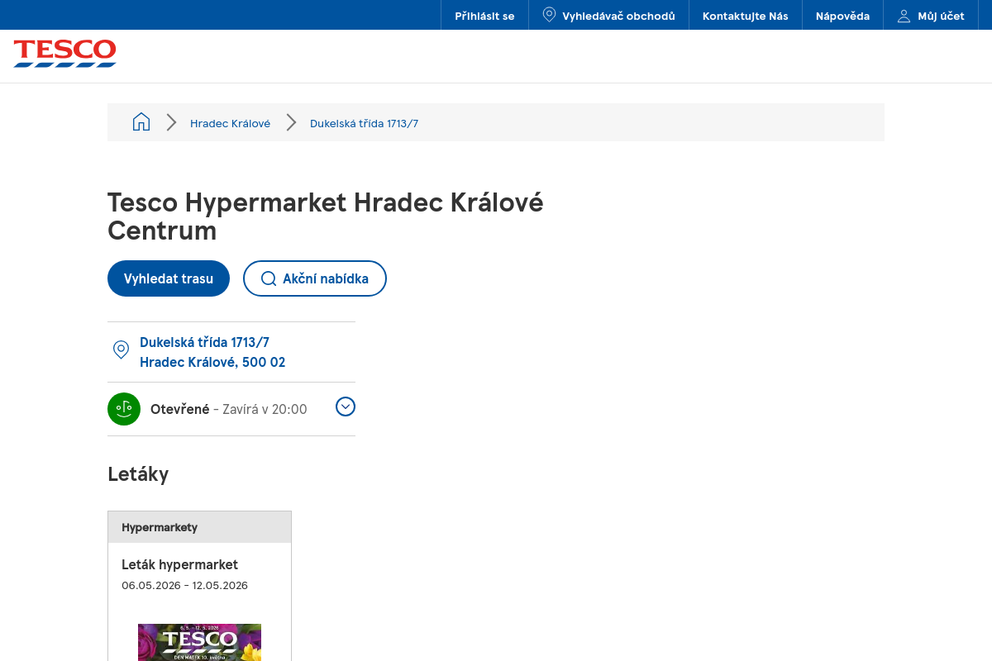Image resolution: width=992 pixels, height=661 pixels.
Task: Expand opening hours with the chevron
Action: (346, 407)
